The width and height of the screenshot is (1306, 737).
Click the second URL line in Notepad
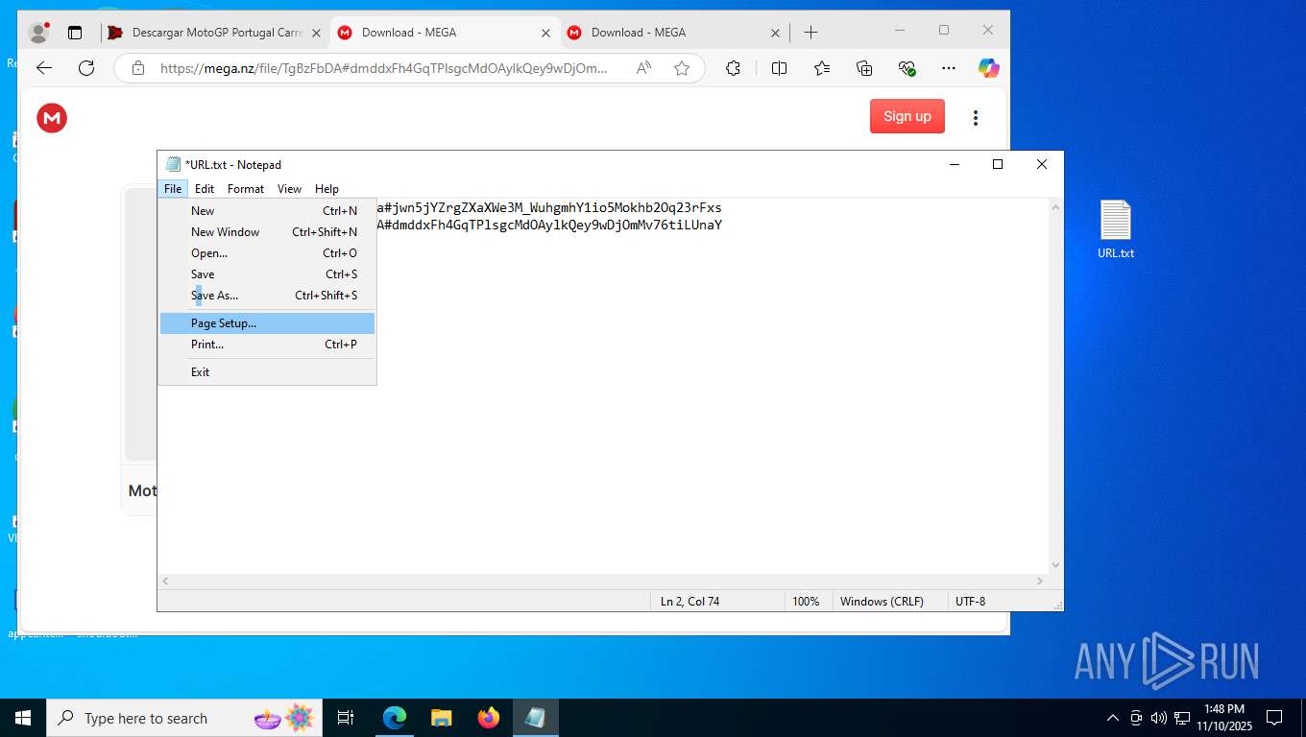coord(549,226)
